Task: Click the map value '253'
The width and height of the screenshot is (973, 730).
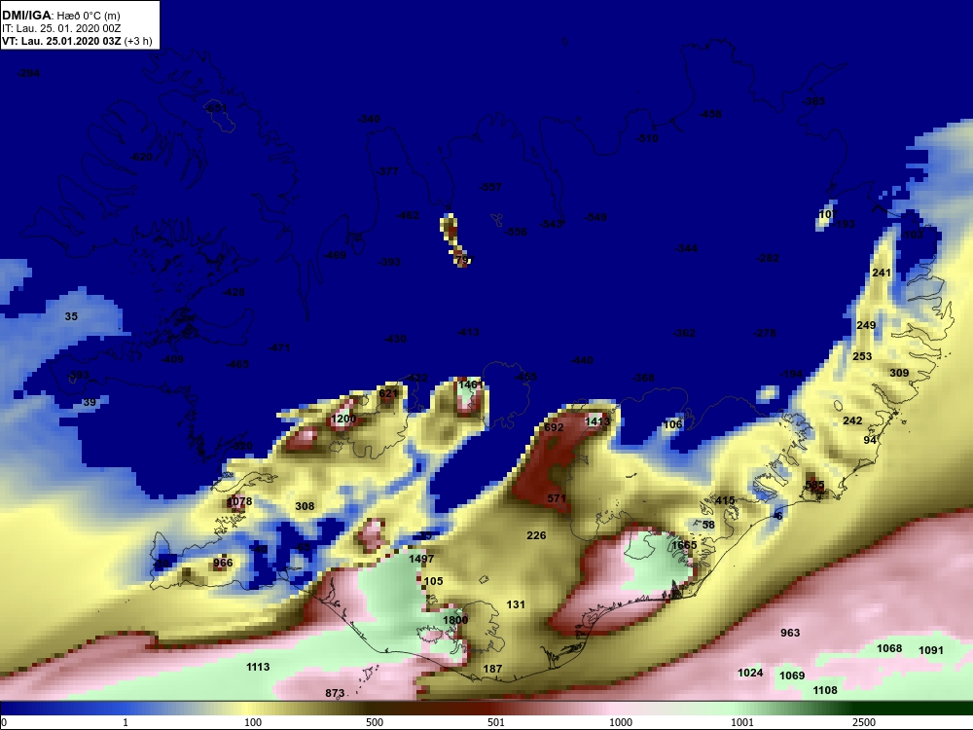Action: point(862,356)
